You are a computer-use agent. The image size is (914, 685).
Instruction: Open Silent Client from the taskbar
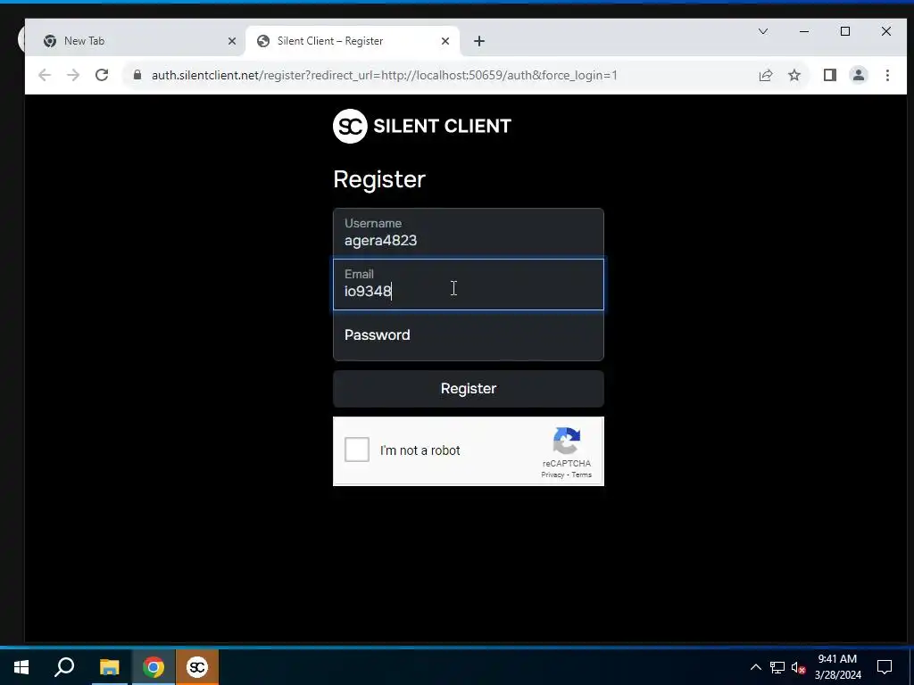(197, 667)
